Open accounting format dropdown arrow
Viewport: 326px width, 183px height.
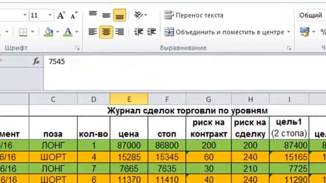click(x=314, y=32)
